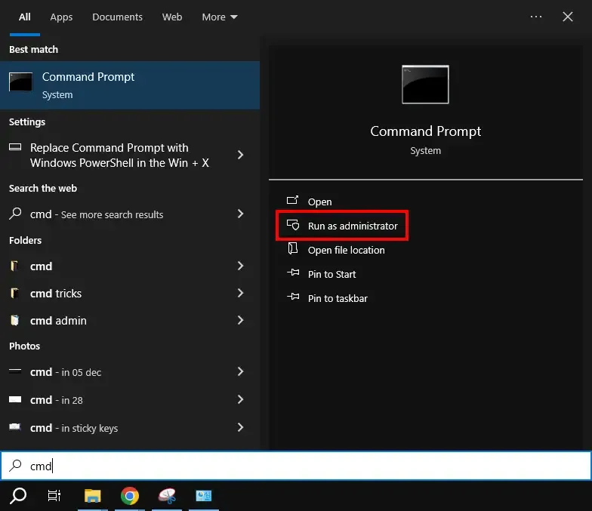Select Pin to taskbar option

click(x=338, y=298)
